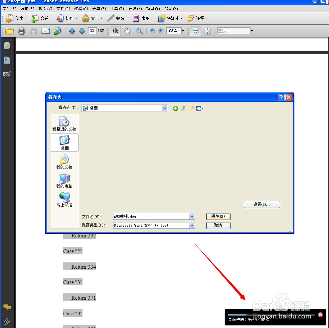Select 网上邻居 in places bar
This screenshot has height=328, width=329.
(65, 200)
